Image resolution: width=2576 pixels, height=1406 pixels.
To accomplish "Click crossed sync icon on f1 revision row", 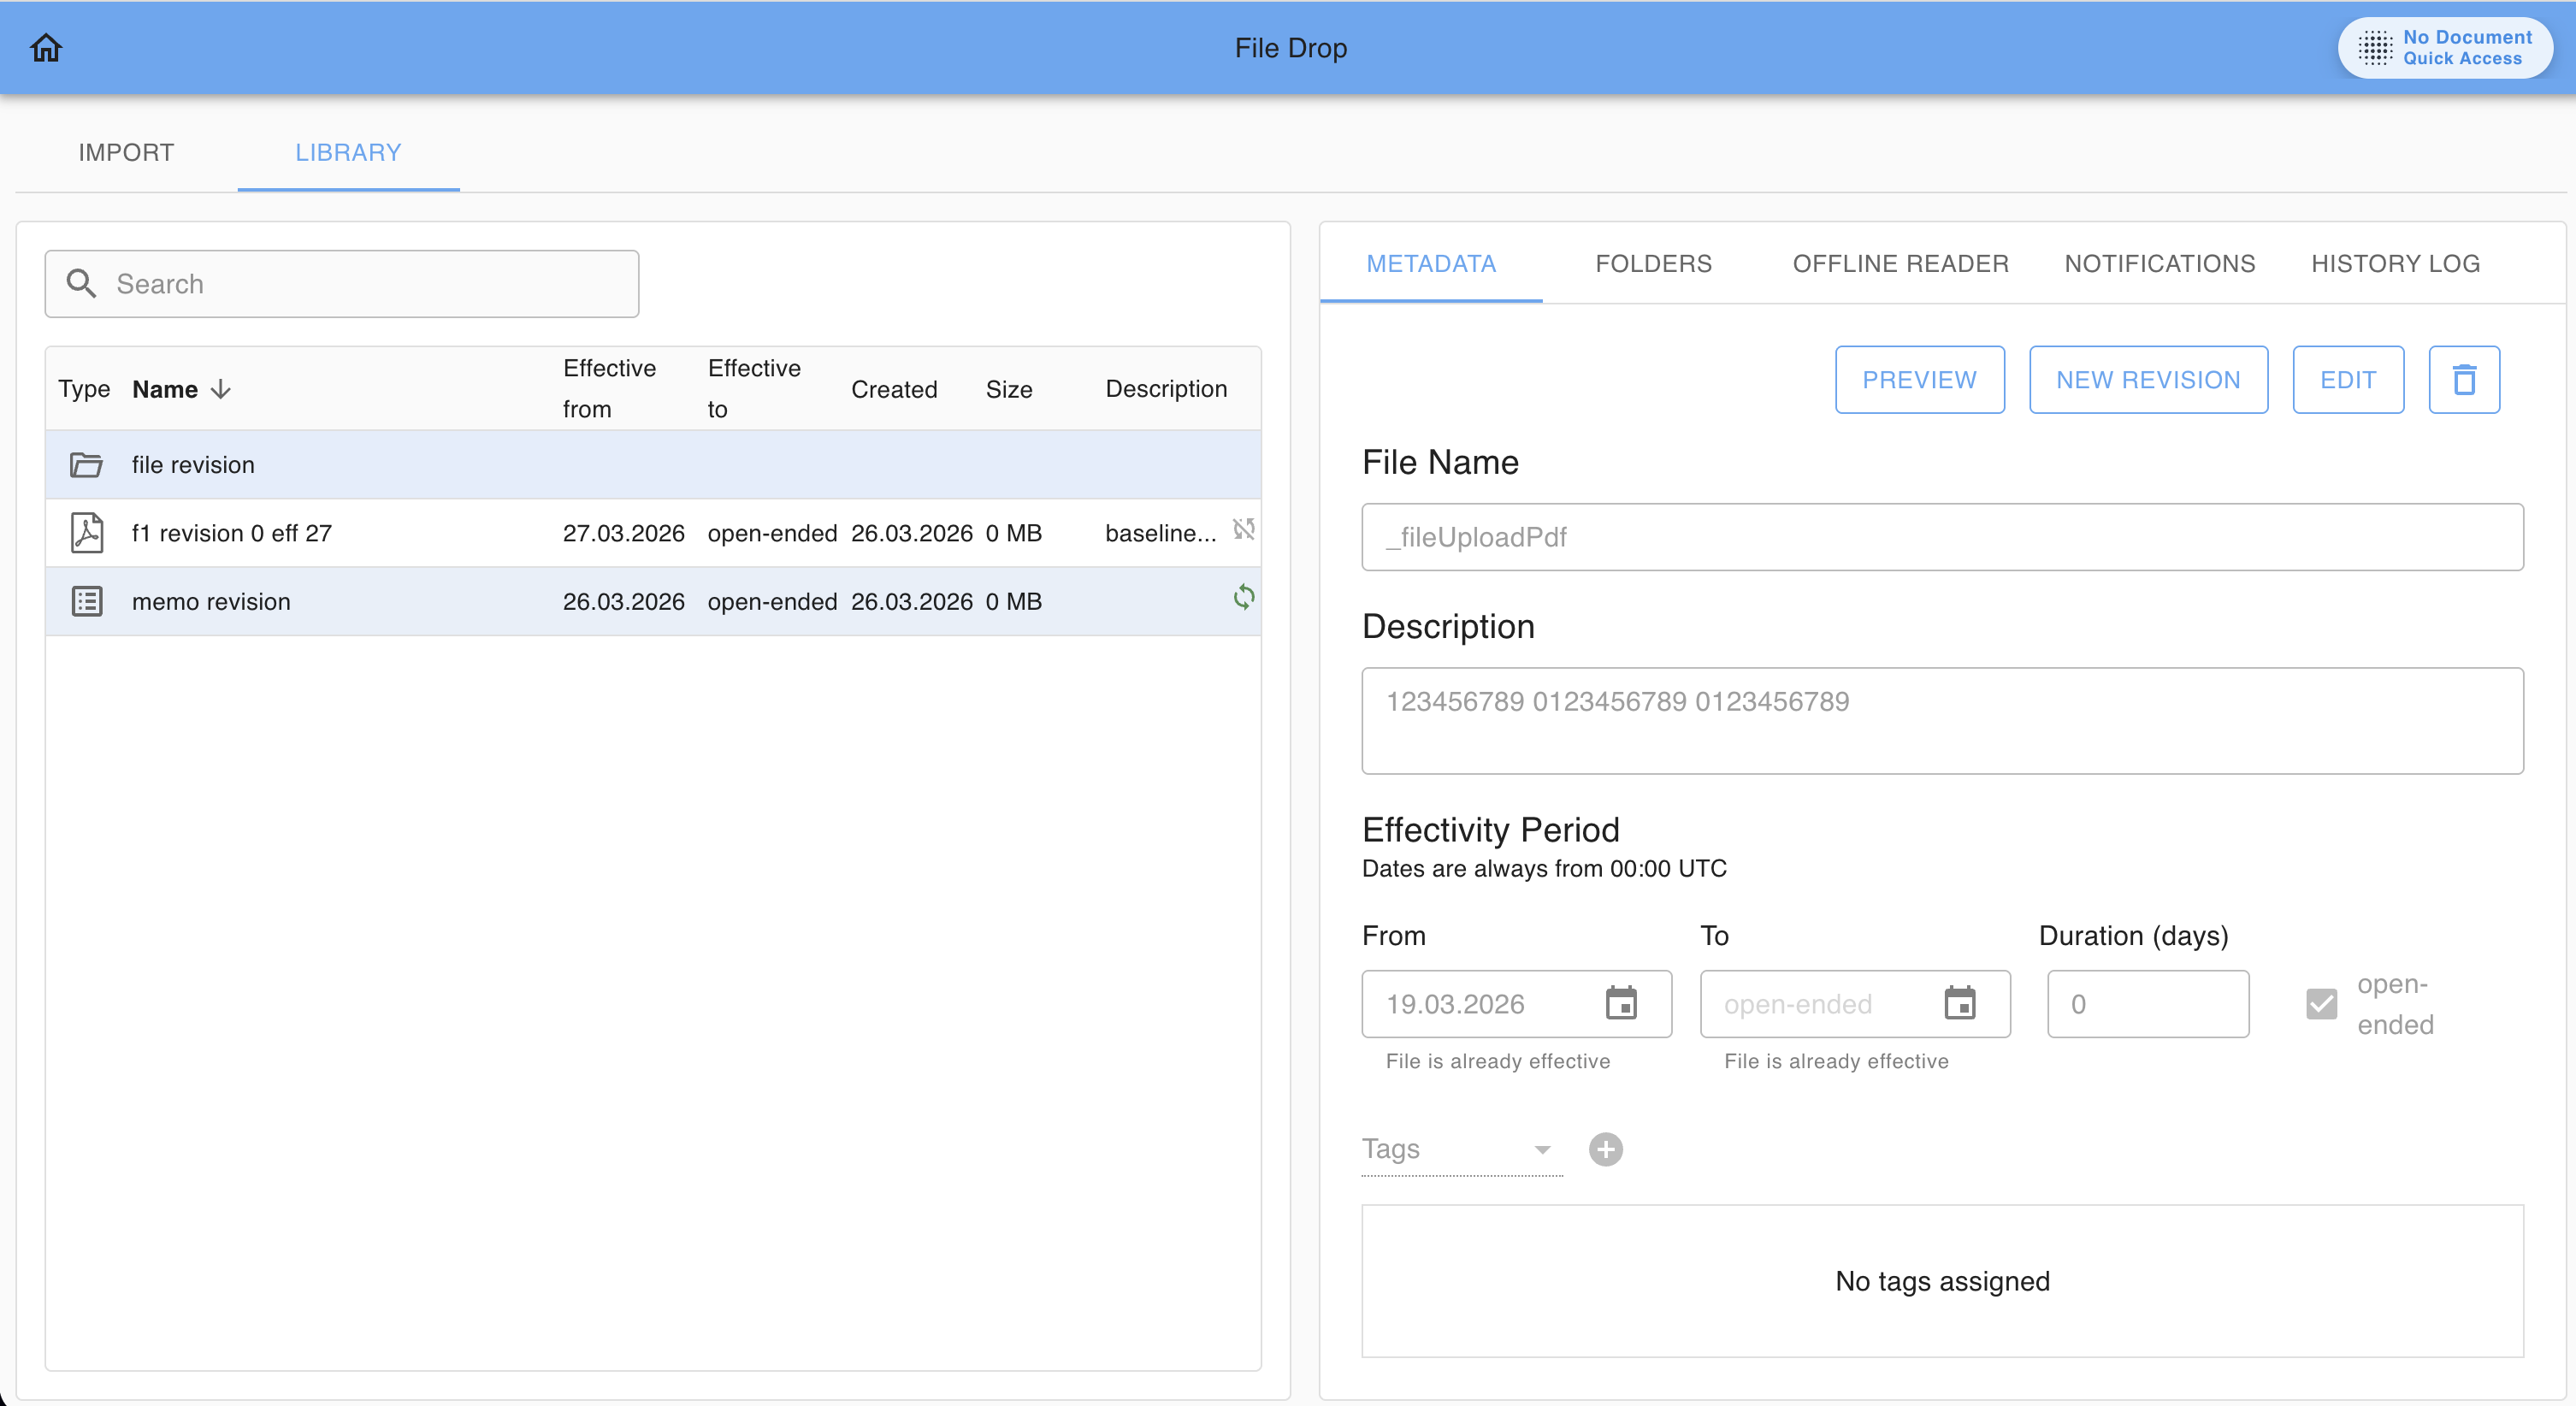I will point(1243,529).
